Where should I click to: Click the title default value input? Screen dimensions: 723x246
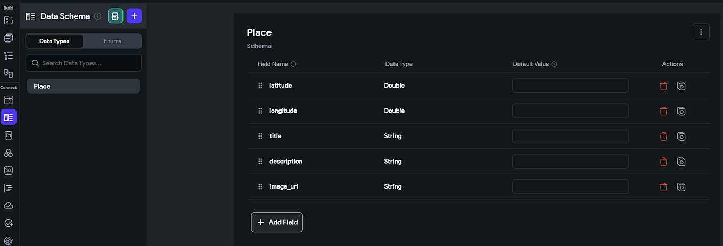click(x=570, y=136)
